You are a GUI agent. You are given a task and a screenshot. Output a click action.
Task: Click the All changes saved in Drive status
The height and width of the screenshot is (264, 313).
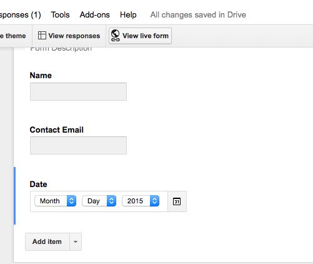(198, 15)
